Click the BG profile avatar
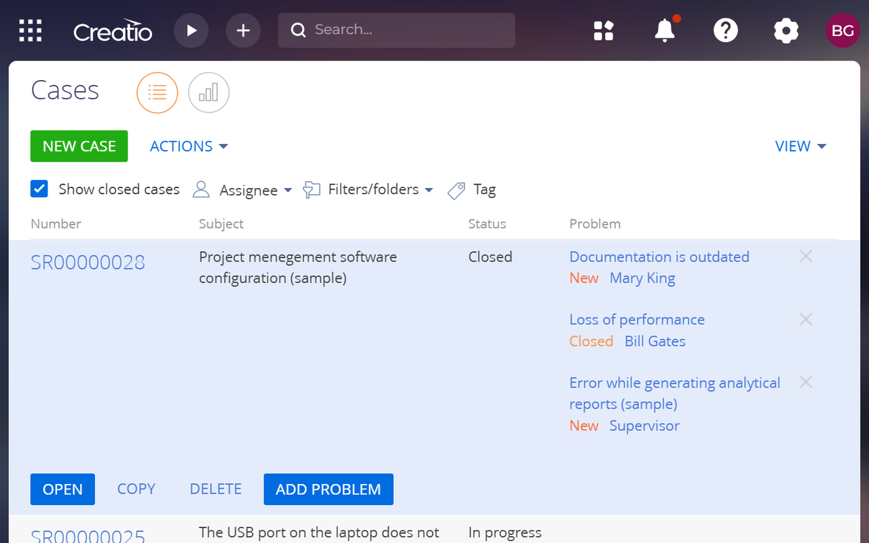 [x=843, y=30]
